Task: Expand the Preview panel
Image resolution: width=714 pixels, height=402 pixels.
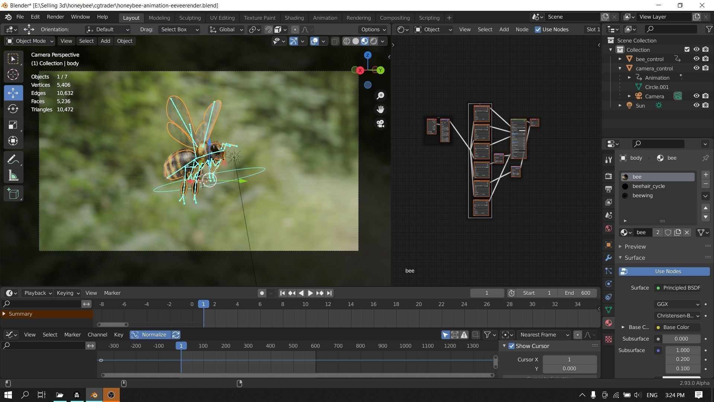Action: click(635, 246)
